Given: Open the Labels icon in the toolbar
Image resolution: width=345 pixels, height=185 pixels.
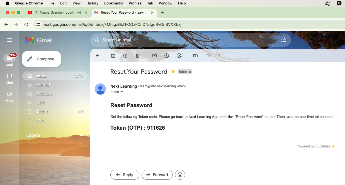Looking at the screenshot, I should [208, 56].
